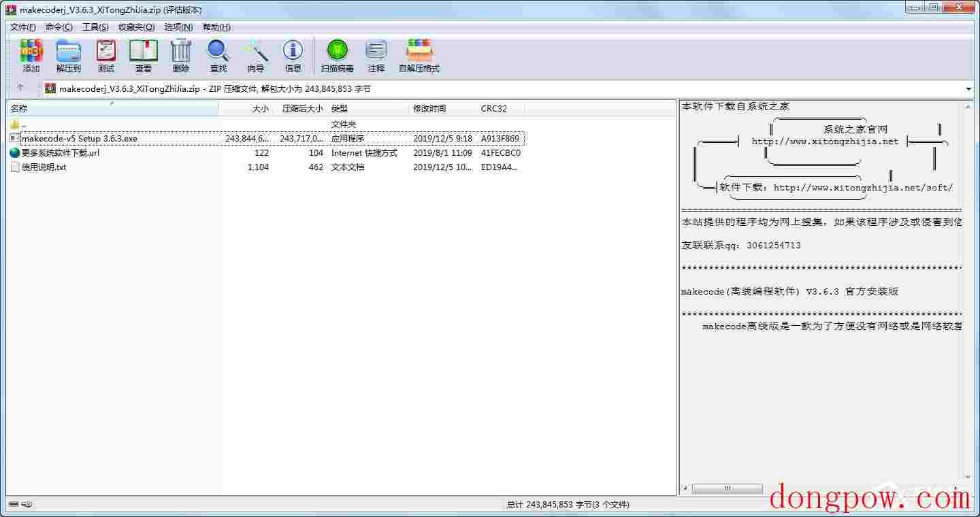Click the WinRAR icon in the title bar
The image size is (980, 517).
[11, 10]
